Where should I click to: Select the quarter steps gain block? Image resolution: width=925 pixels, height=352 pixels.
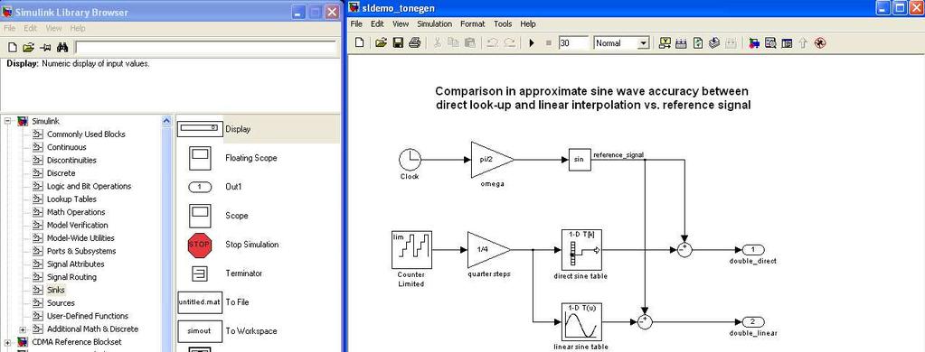coord(488,250)
